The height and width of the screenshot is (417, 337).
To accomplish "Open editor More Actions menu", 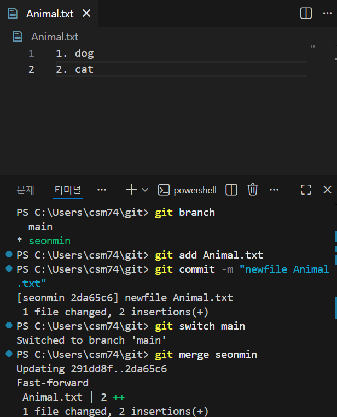I will pos(327,13).
